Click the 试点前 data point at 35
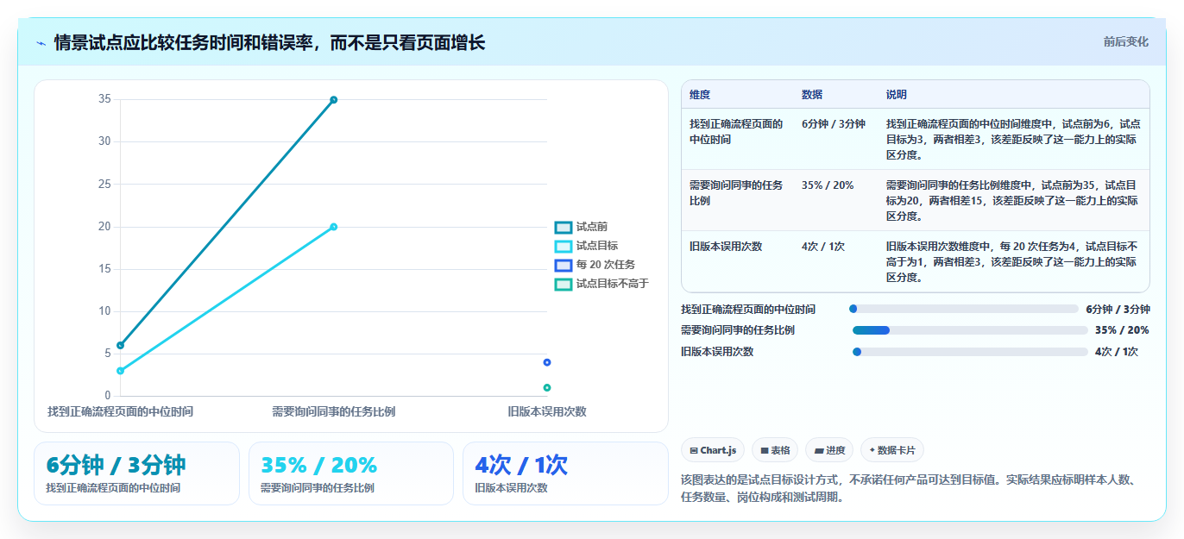 (333, 100)
